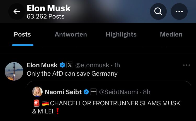Screen dimensions: 196x121
Task: Click Naomi Seibt's blue verified badge
Action: pos(86,92)
